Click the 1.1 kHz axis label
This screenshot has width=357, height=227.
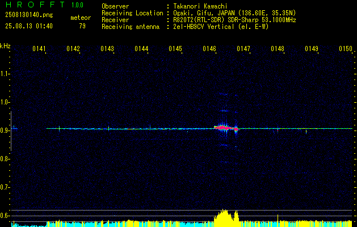tap(4, 74)
